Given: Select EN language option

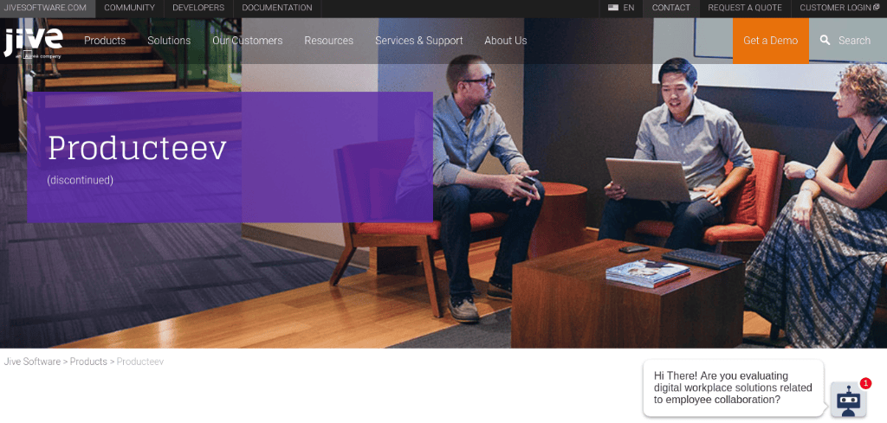Looking at the screenshot, I should click(x=629, y=8).
